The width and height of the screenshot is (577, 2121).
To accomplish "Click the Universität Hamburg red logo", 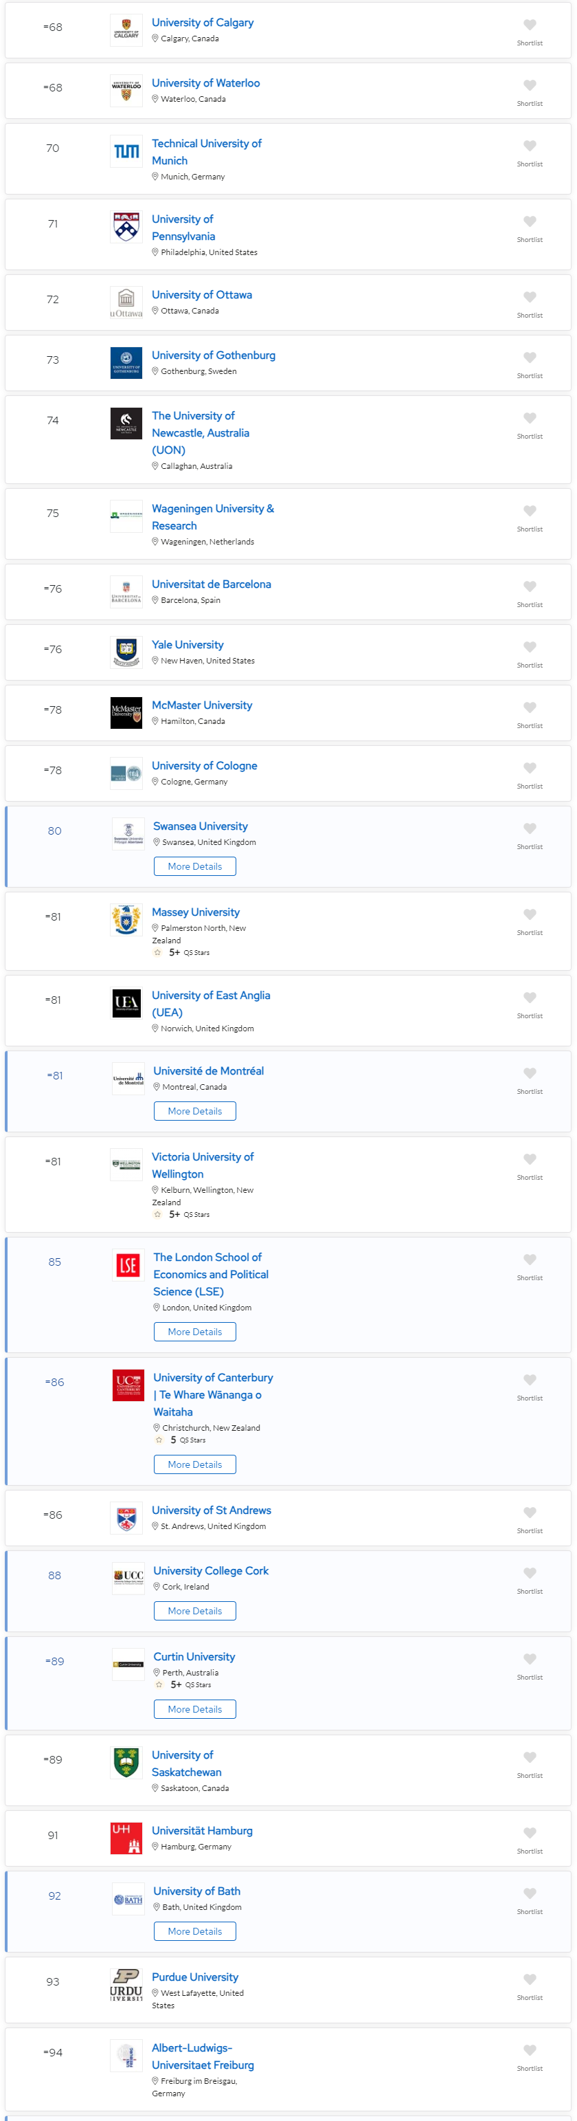I will click(126, 1838).
